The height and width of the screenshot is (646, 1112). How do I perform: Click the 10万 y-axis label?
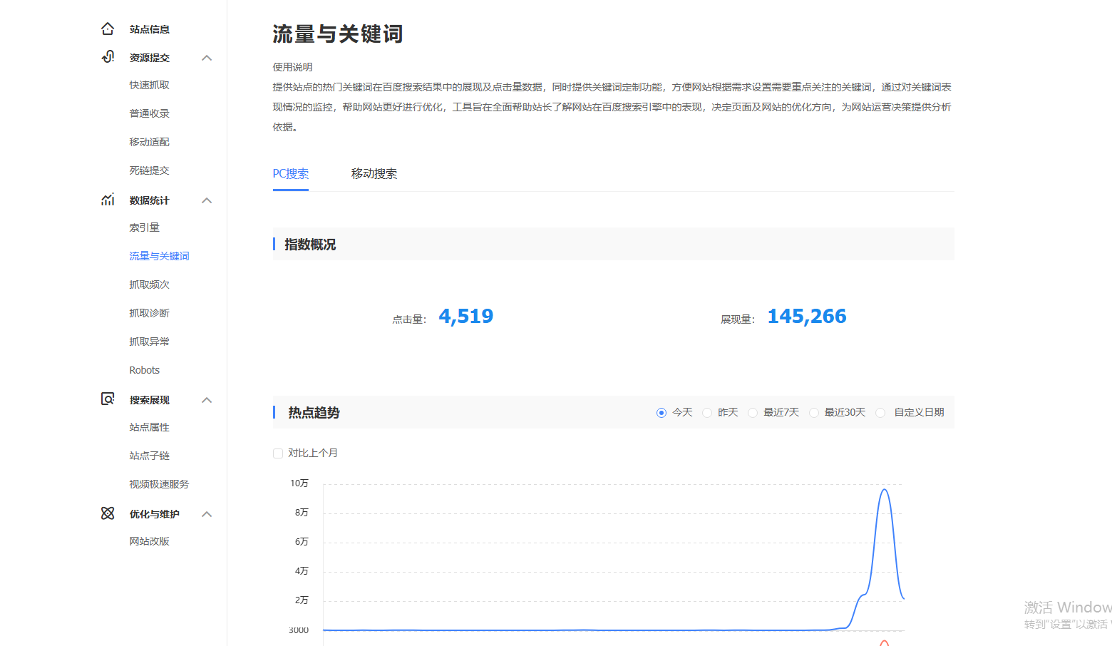pyautogui.click(x=299, y=483)
